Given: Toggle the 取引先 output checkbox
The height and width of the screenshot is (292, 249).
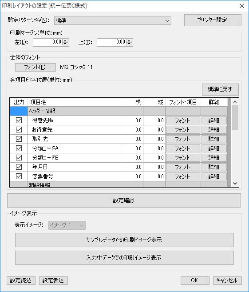Looking at the screenshot, I should click(19, 139).
